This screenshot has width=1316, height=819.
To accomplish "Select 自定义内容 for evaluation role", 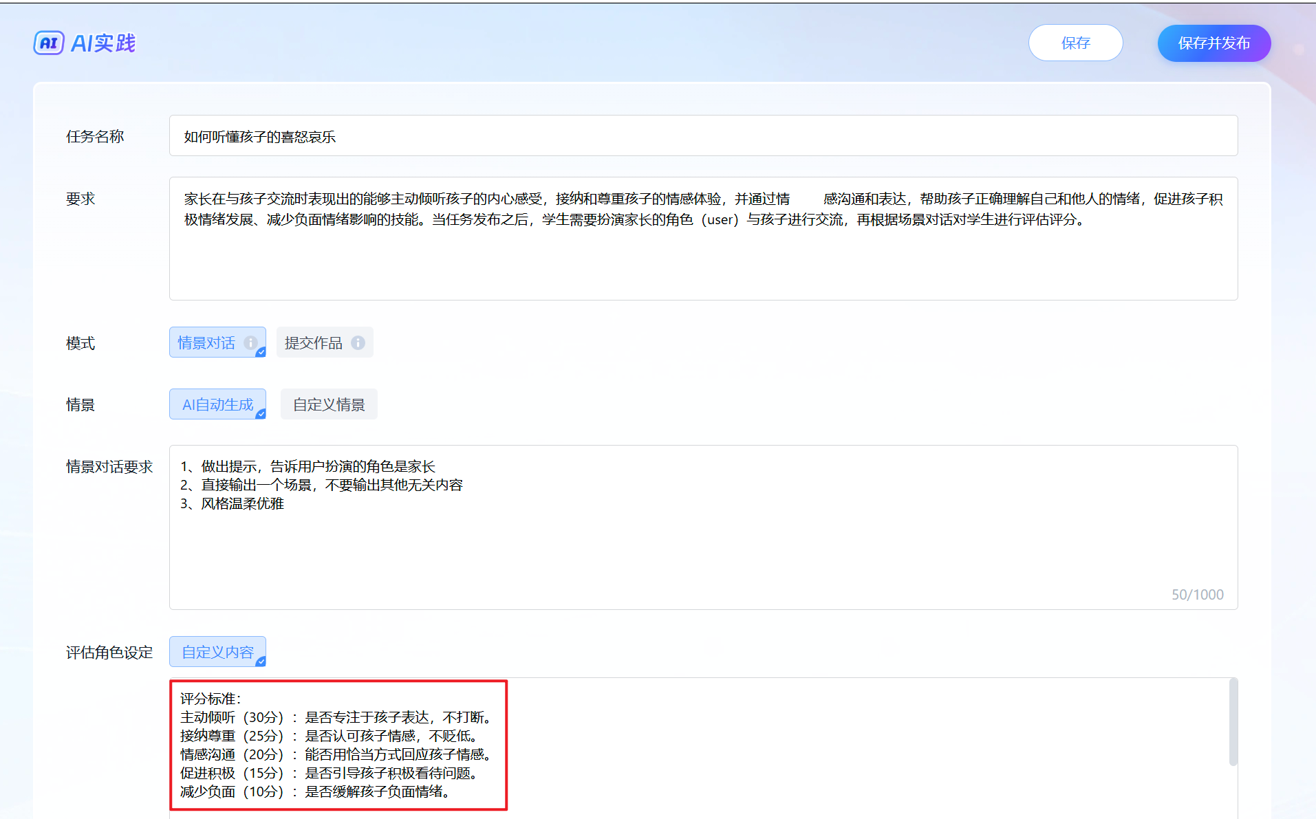I will pos(217,652).
